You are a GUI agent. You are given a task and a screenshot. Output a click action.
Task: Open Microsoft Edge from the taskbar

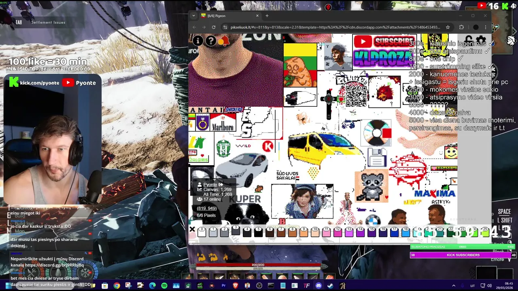coord(152,286)
